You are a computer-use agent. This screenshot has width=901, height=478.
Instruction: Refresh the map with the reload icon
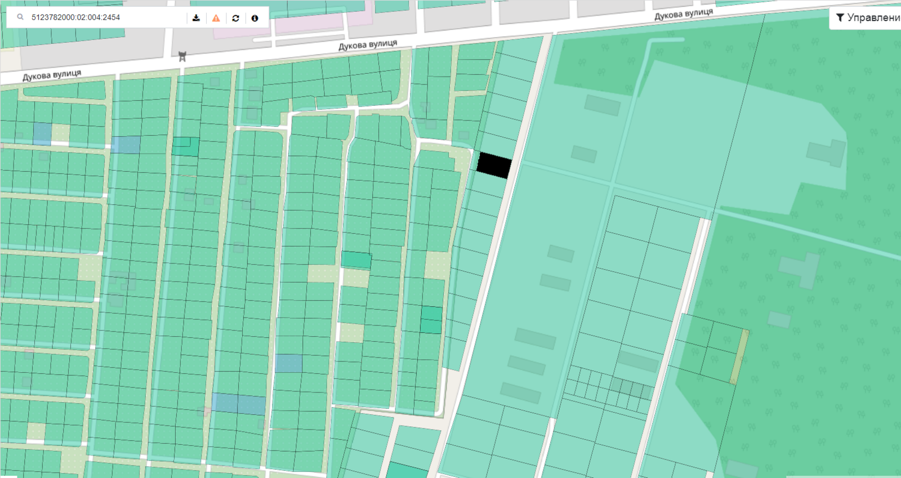click(x=235, y=18)
